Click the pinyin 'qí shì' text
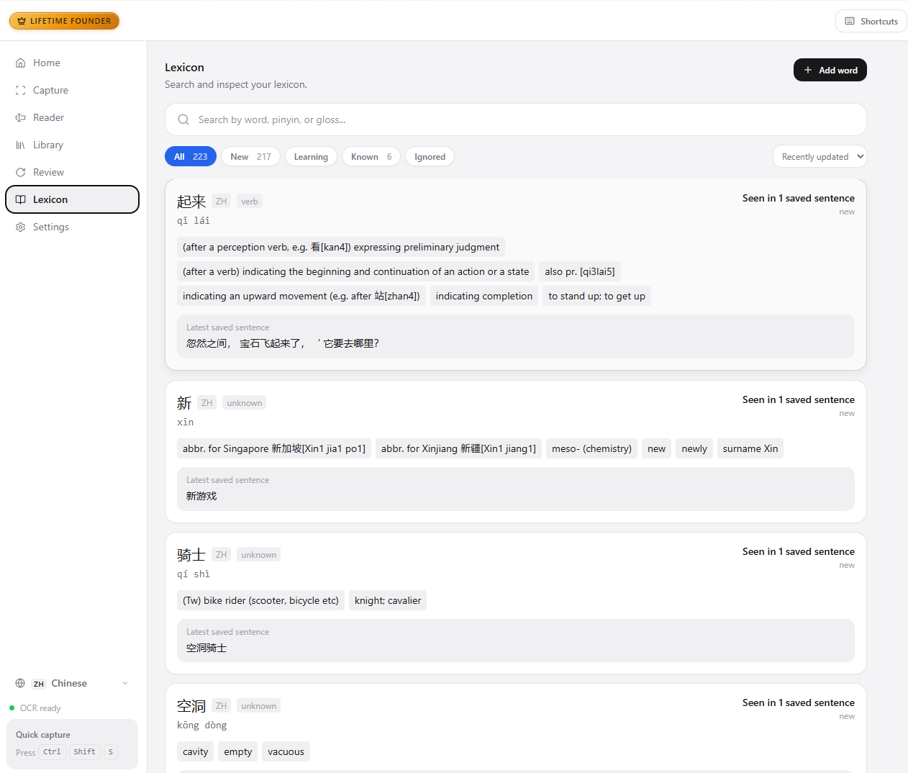Viewport: 908px width, 773px height. (194, 574)
